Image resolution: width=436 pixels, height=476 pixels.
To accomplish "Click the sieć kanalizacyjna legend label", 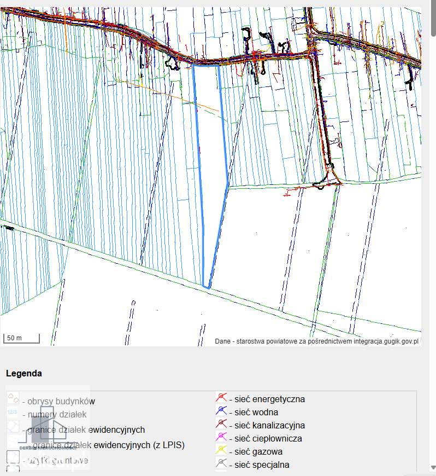I will point(269,425).
